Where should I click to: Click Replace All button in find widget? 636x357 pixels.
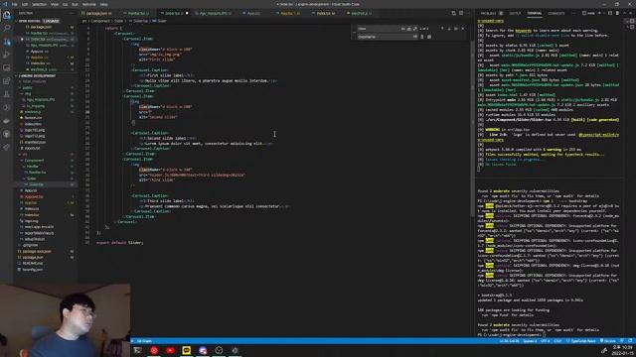coord(429,37)
